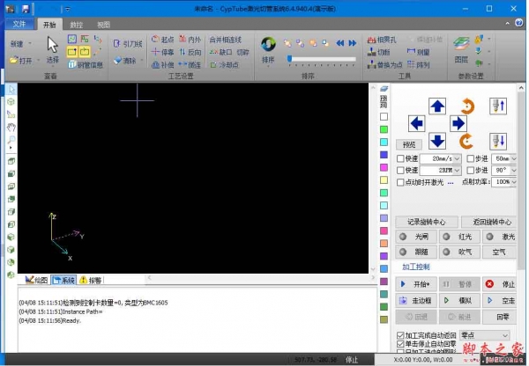Click the cutting head raise icon

pyautogui.click(x=498, y=106)
